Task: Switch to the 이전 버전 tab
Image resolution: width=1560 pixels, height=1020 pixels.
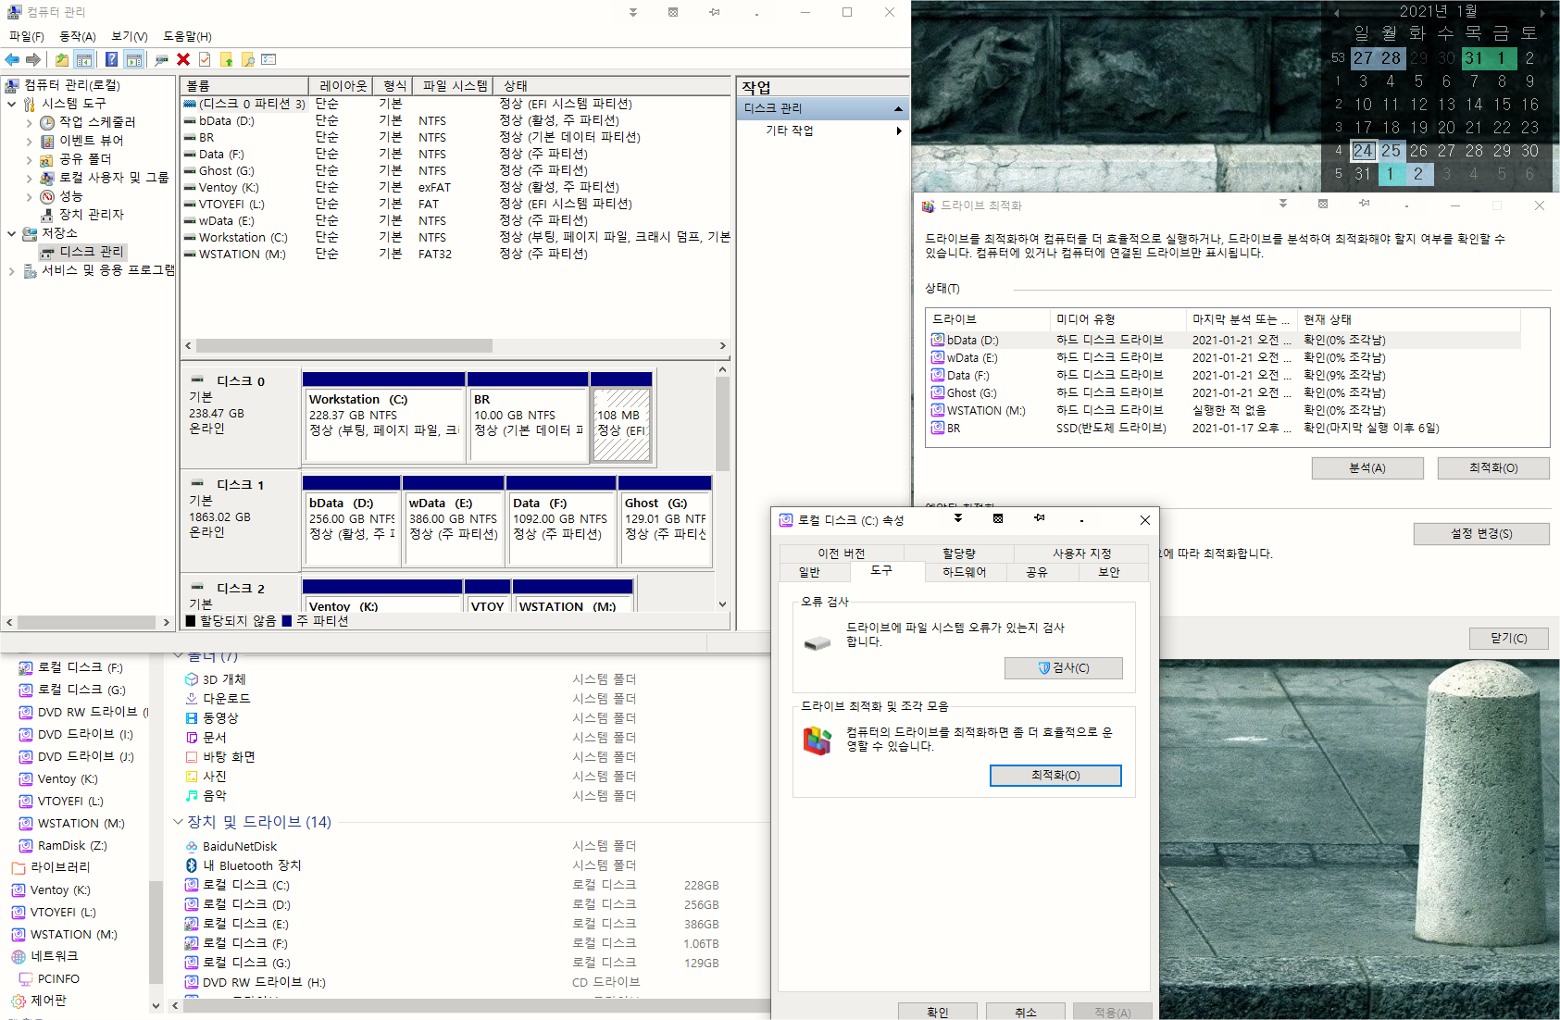Action: coord(841,554)
